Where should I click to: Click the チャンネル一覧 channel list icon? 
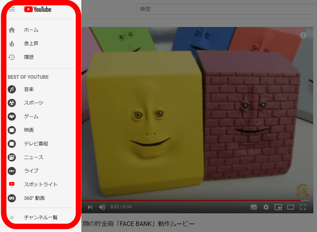click(x=12, y=217)
